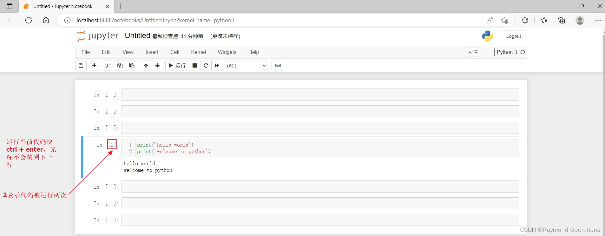Image resolution: width=605 pixels, height=236 pixels.
Task: Click the Python logo icon
Action: (x=487, y=36)
